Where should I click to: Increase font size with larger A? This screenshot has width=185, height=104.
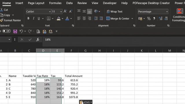(x=65, y=12)
